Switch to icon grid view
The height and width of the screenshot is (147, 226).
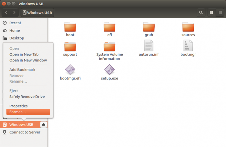[x=220, y=13]
